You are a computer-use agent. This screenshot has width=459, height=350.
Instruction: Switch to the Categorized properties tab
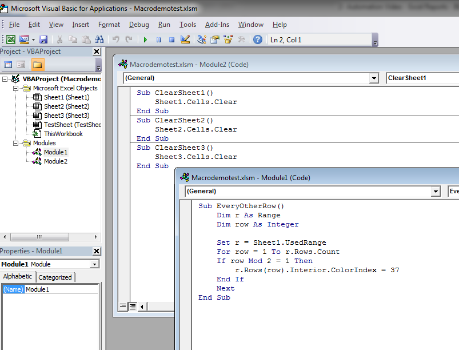[55, 277]
